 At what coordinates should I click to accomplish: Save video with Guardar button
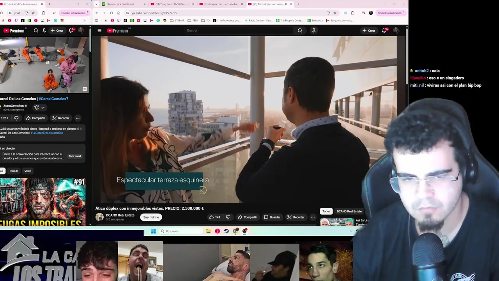click(x=272, y=217)
